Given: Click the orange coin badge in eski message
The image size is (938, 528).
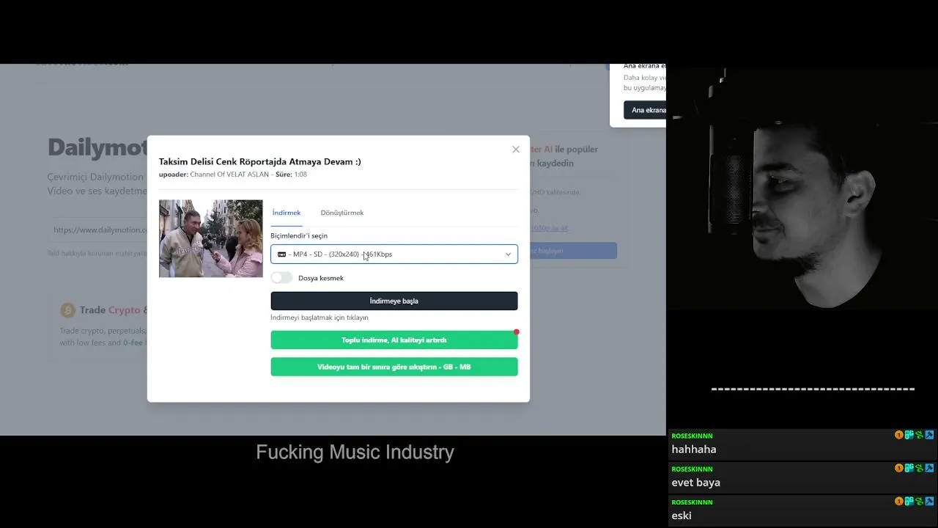Looking at the screenshot, I should (x=899, y=501).
